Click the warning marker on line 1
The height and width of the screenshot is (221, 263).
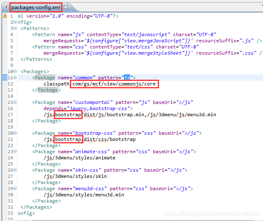pos(5,16)
